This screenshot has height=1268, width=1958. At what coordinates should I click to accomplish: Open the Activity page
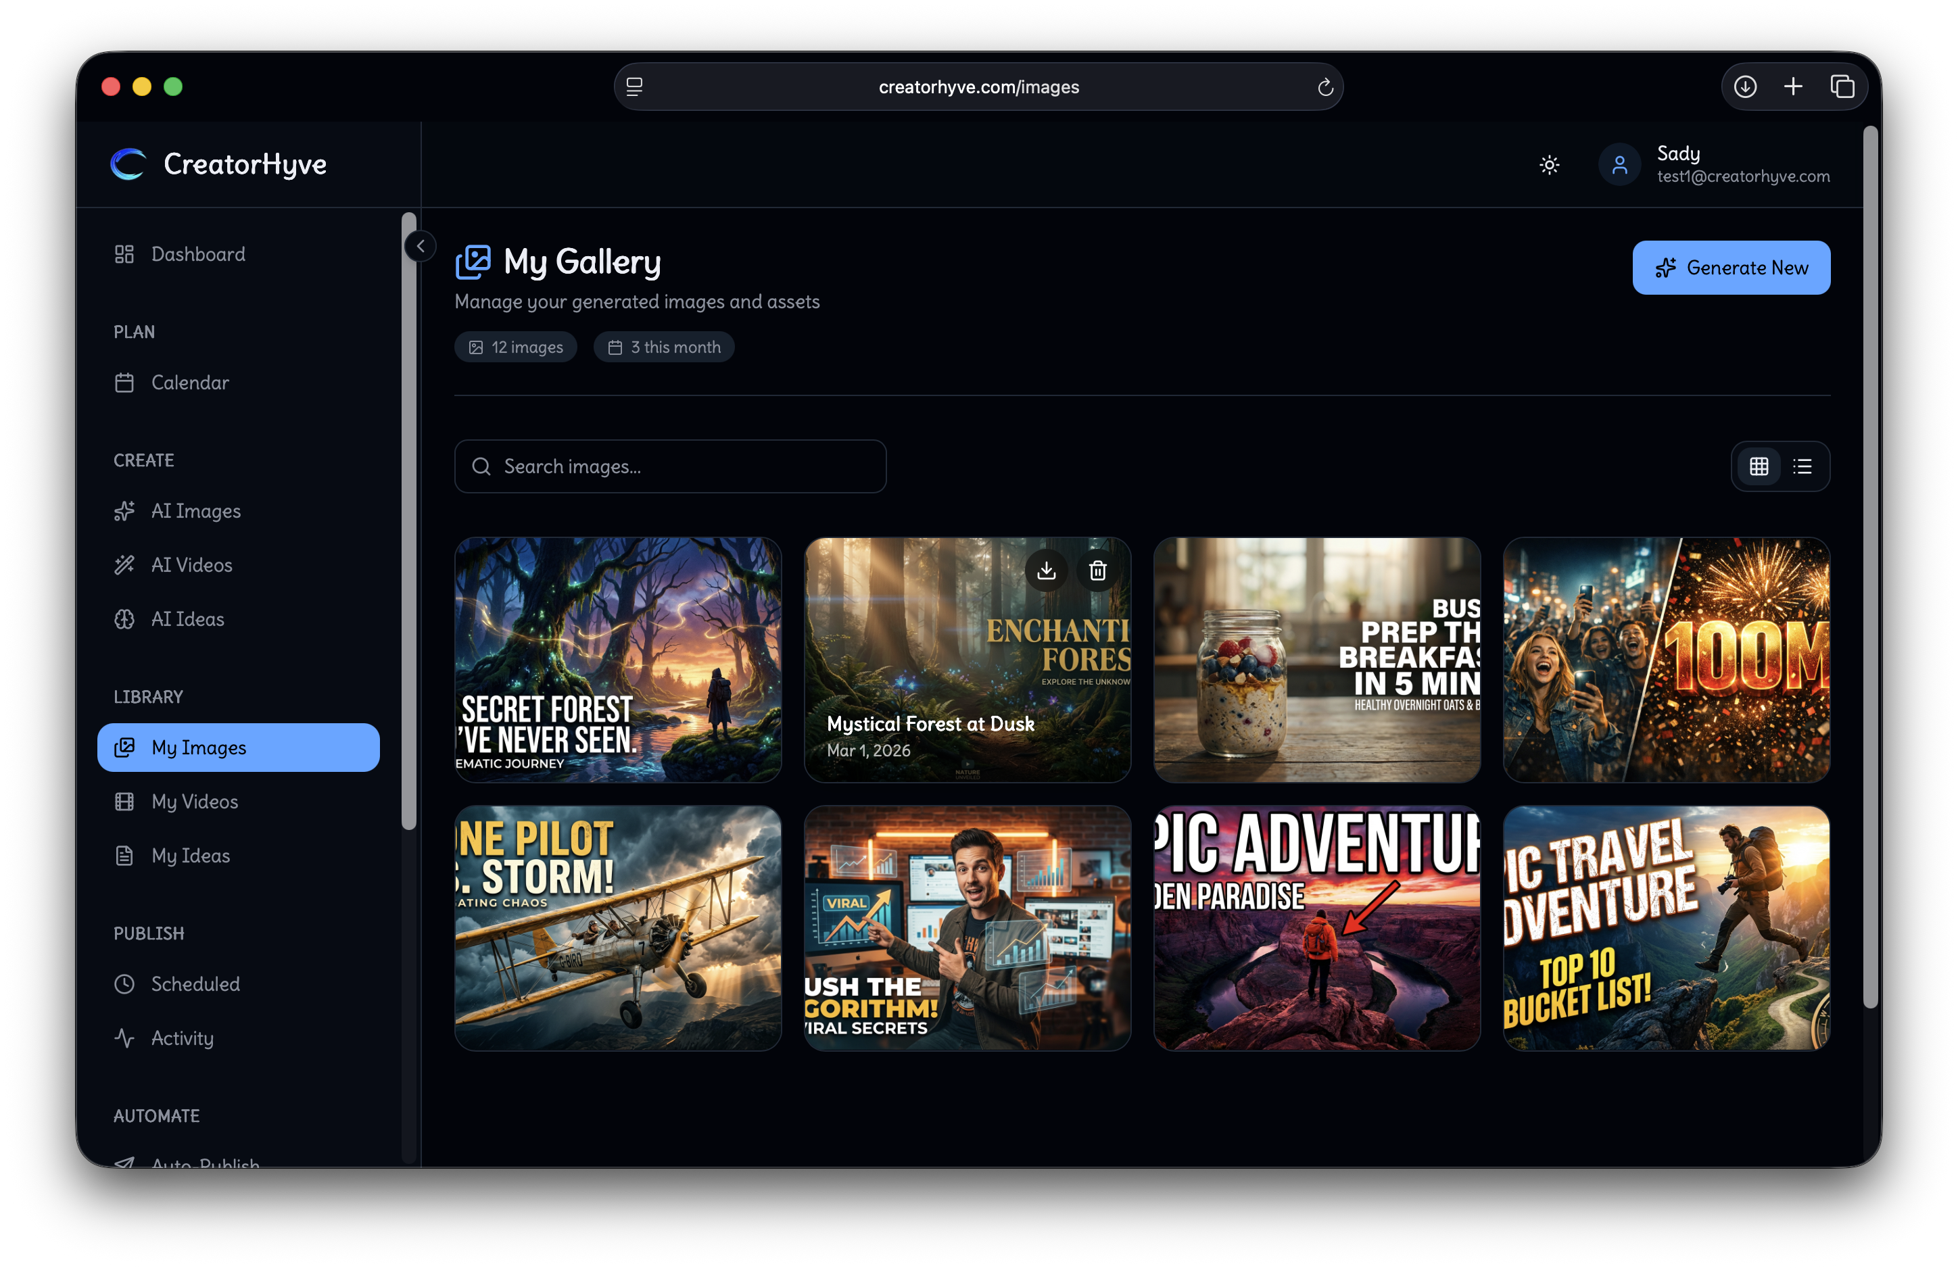point(182,1038)
